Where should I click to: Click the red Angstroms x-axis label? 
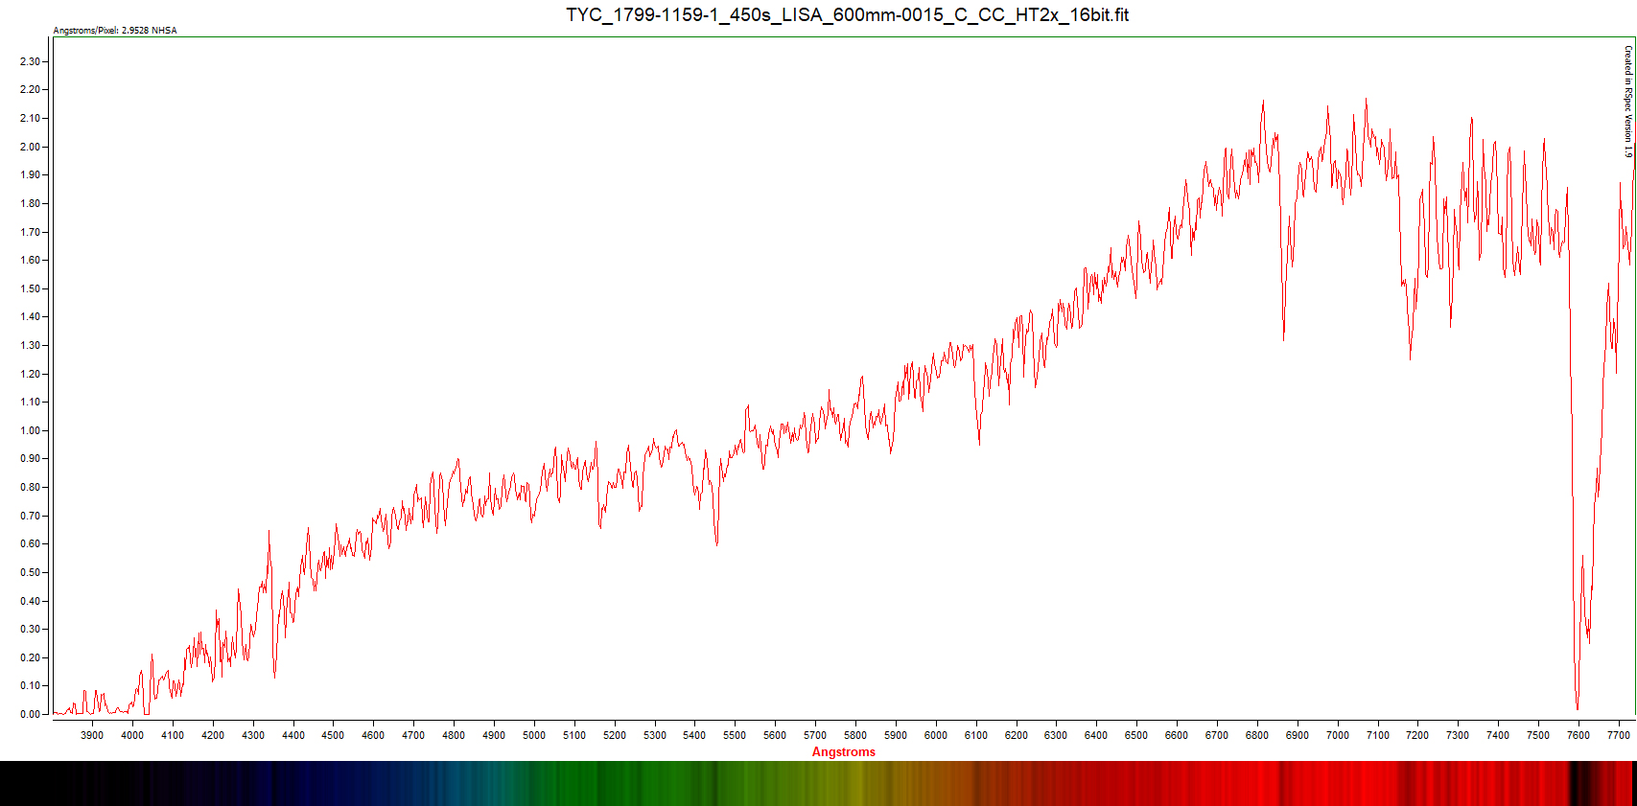click(x=843, y=751)
